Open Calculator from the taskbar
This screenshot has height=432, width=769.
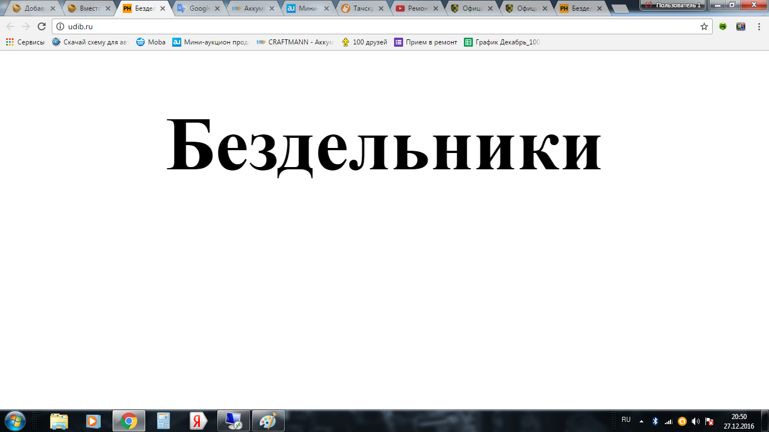(163, 421)
